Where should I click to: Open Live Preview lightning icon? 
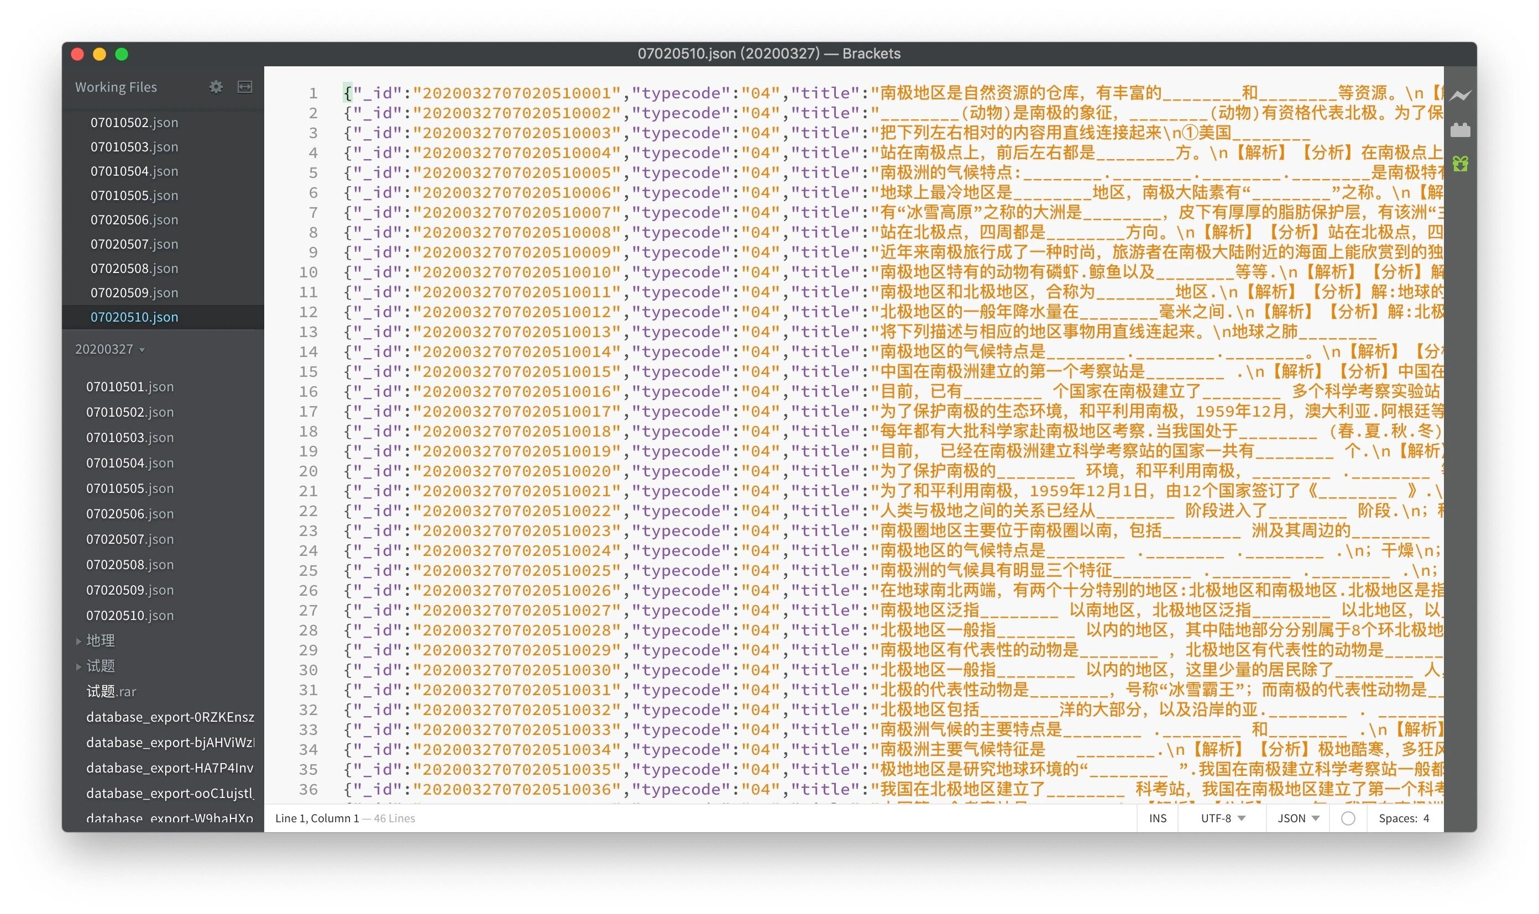click(x=1459, y=96)
